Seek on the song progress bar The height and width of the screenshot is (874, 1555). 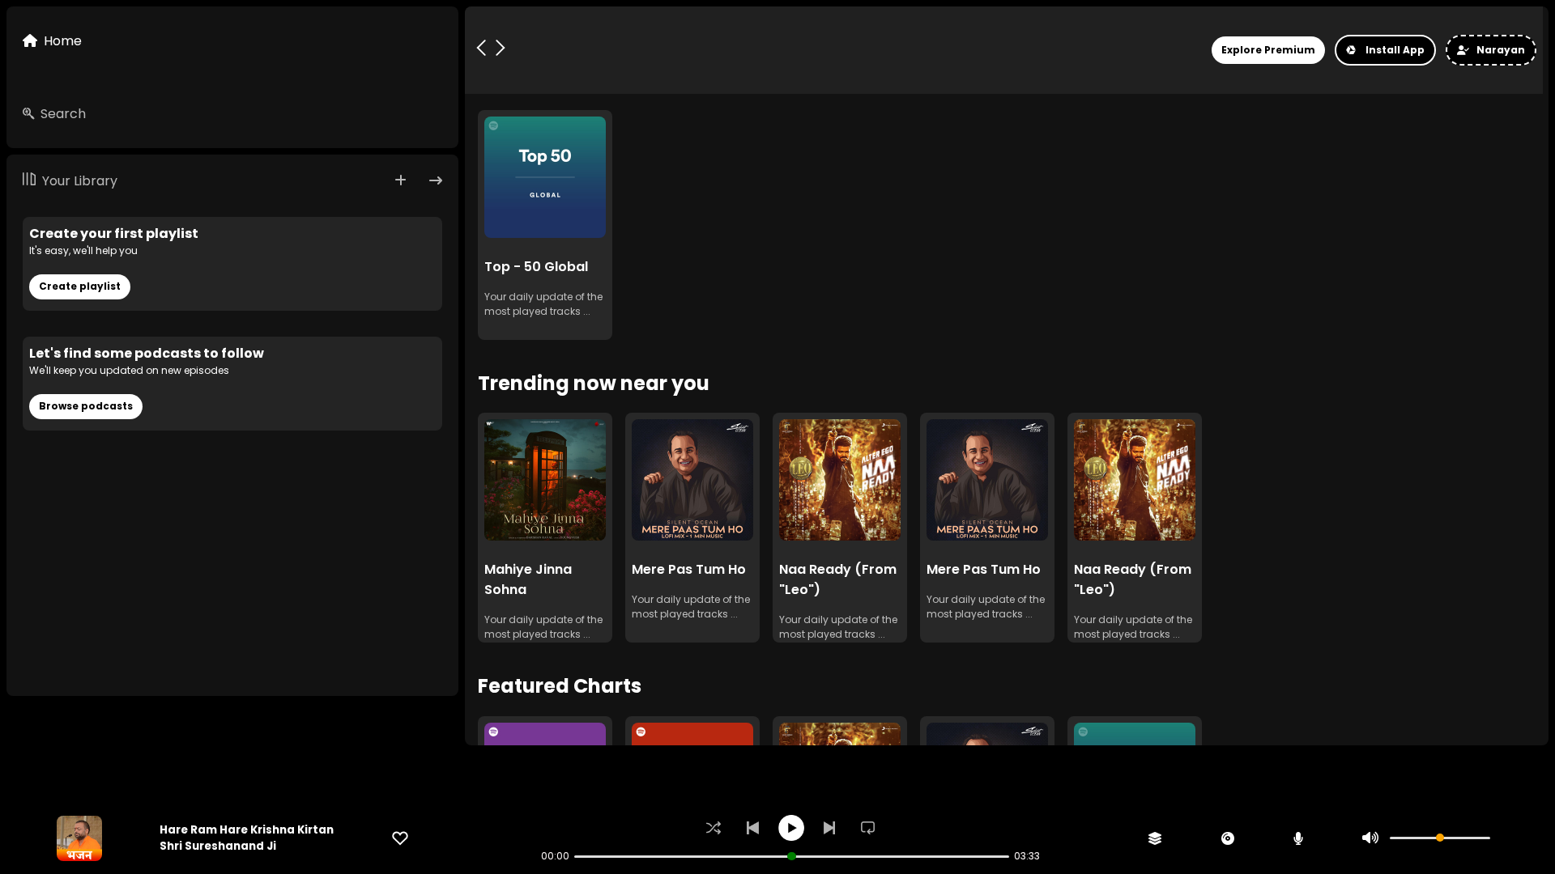(x=791, y=856)
